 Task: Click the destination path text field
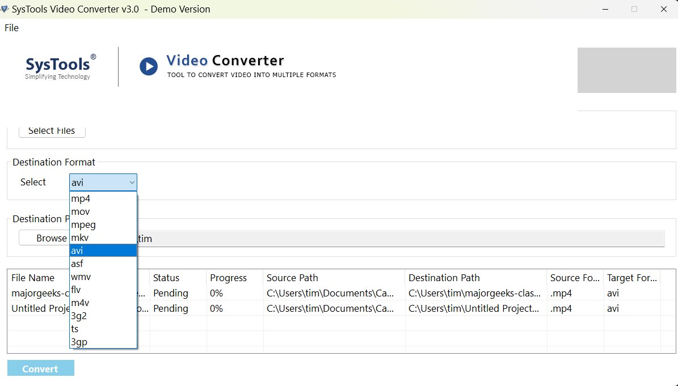coord(397,239)
